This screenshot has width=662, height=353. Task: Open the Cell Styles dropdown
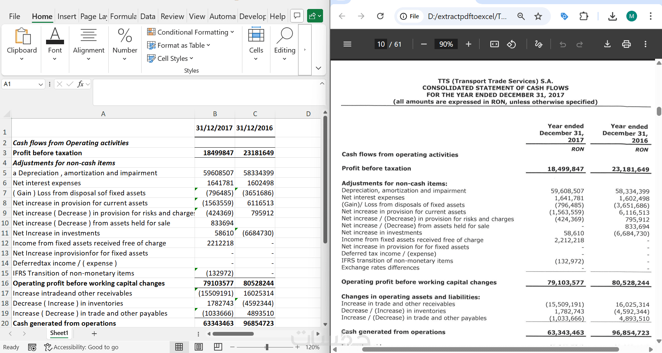(170, 58)
